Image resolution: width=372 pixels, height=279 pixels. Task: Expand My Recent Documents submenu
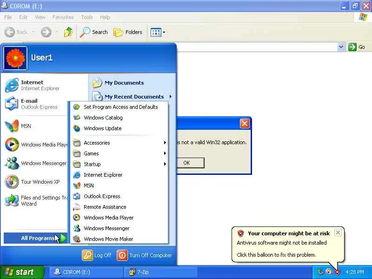[133, 97]
